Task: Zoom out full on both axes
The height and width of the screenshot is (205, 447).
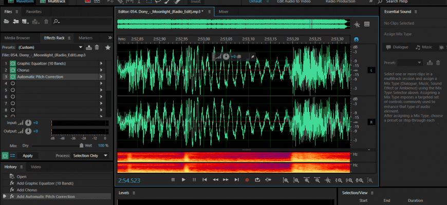Action: tap(328, 180)
